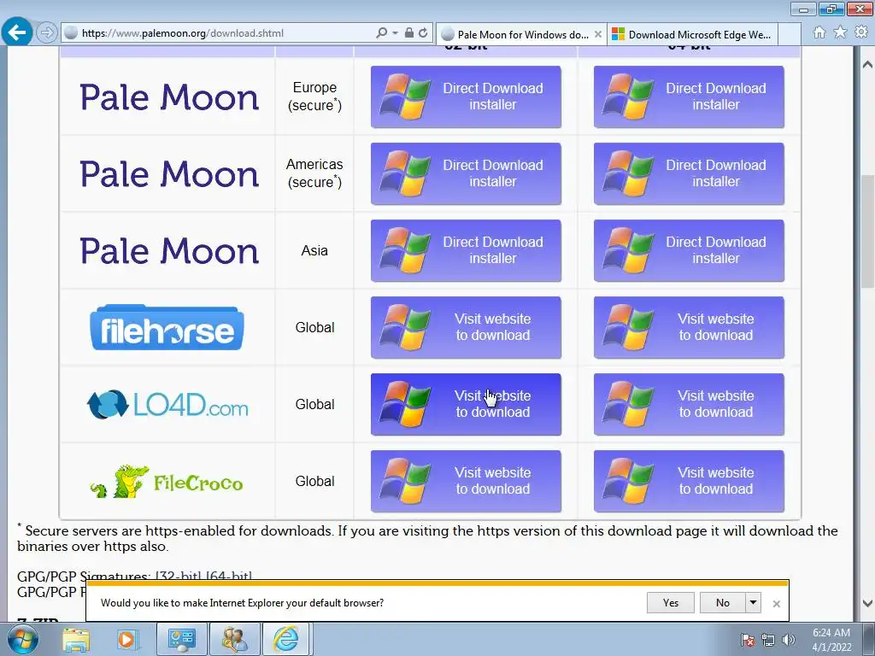Refresh the page with the reload icon
The image size is (875, 656).
click(x=424, y=33)
